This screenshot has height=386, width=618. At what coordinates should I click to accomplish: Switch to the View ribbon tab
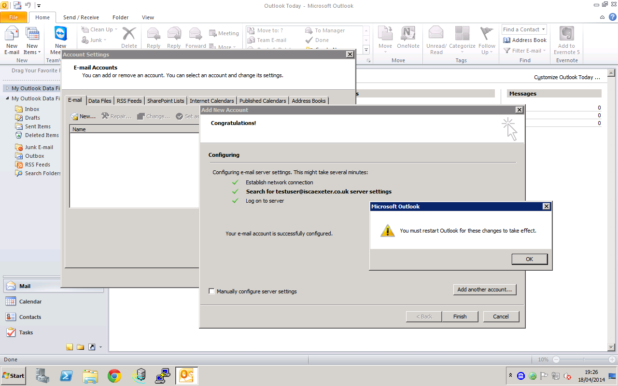[x=148, y=17]
